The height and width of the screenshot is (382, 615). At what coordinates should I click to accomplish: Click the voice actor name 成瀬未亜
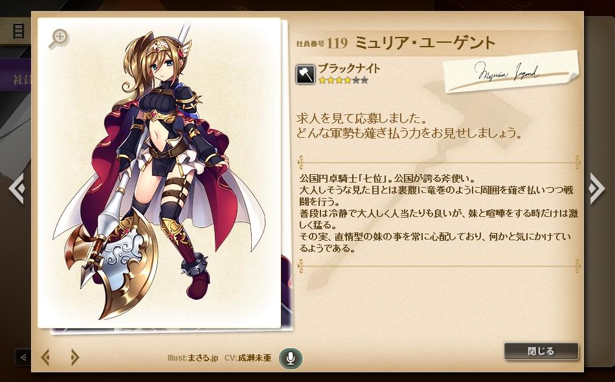point(254,358)
